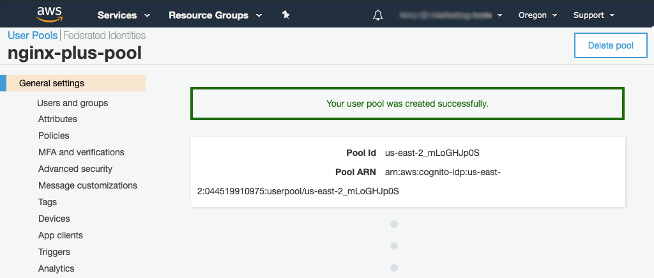Go to Advanced security page
The height and width of the screenshot is (278, 654).
75,169
